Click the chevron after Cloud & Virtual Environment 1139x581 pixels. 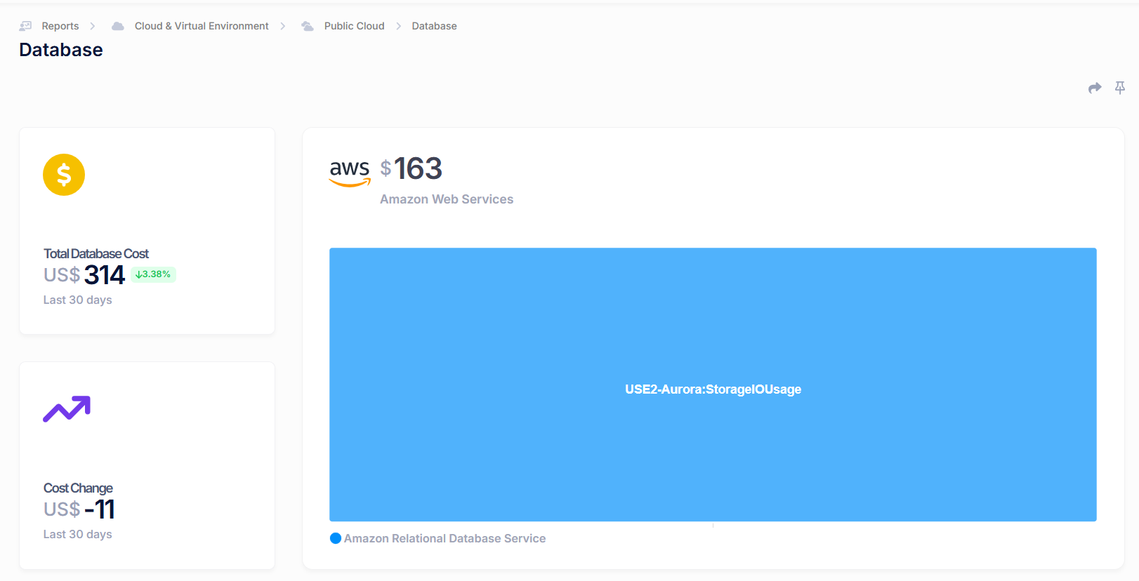pos(283,26)
